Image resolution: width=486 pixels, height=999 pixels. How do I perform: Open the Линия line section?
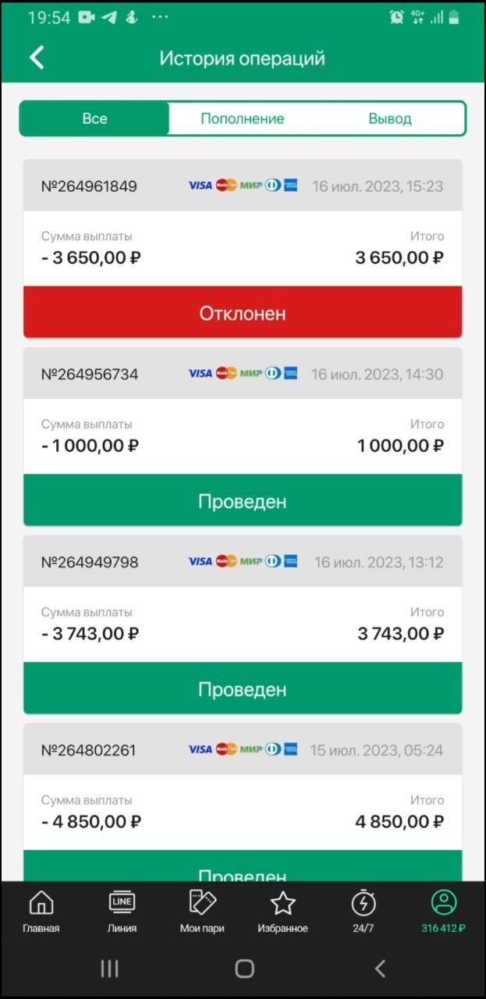click(x=122, y=912)
